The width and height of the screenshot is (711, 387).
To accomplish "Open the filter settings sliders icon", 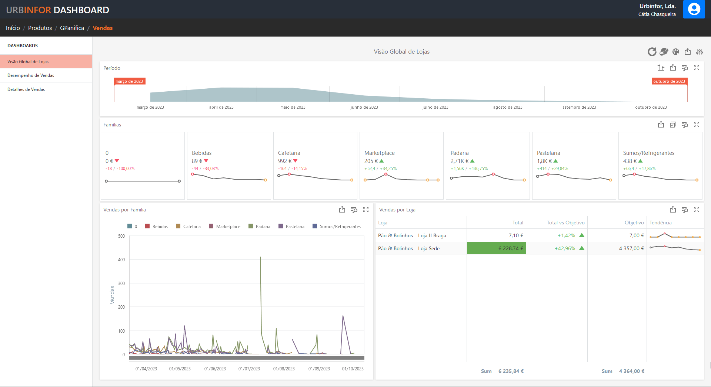I will [700, 52].
